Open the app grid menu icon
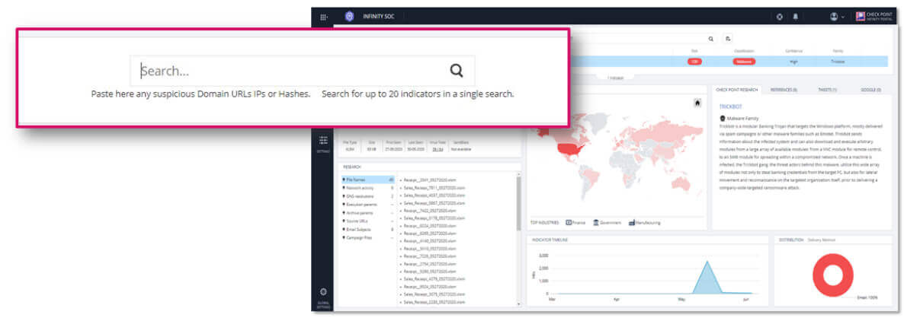The height and width of the screenshot is (321, 904). click(323, 17)
